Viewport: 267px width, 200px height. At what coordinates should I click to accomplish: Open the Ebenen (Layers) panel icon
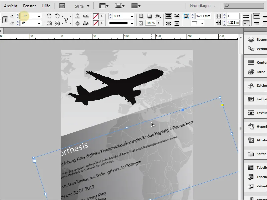[x=251, y=39]
